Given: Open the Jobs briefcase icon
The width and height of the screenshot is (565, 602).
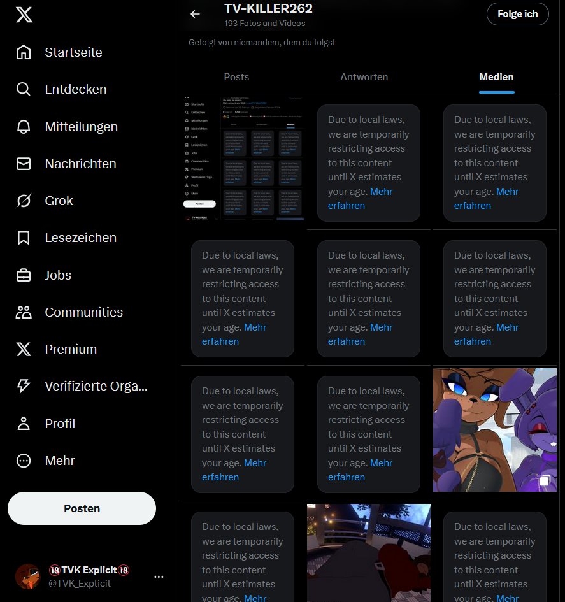Looking at the screenshot, I should pyautogui.click(x=24, y=275).
